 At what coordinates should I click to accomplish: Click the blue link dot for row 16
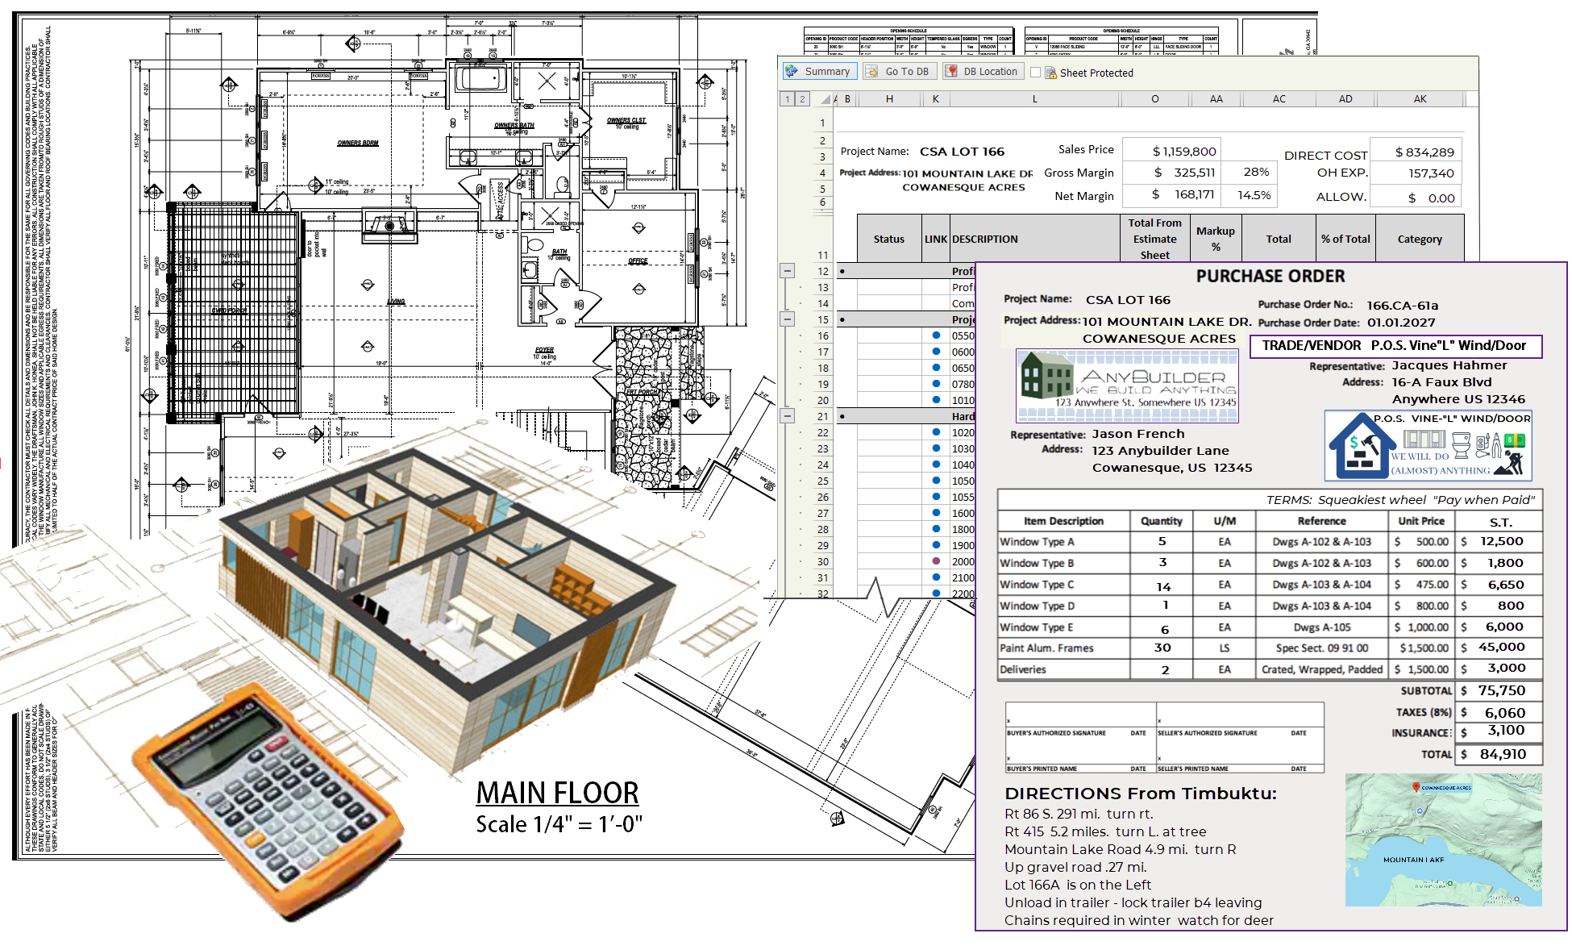click(936, 335)
